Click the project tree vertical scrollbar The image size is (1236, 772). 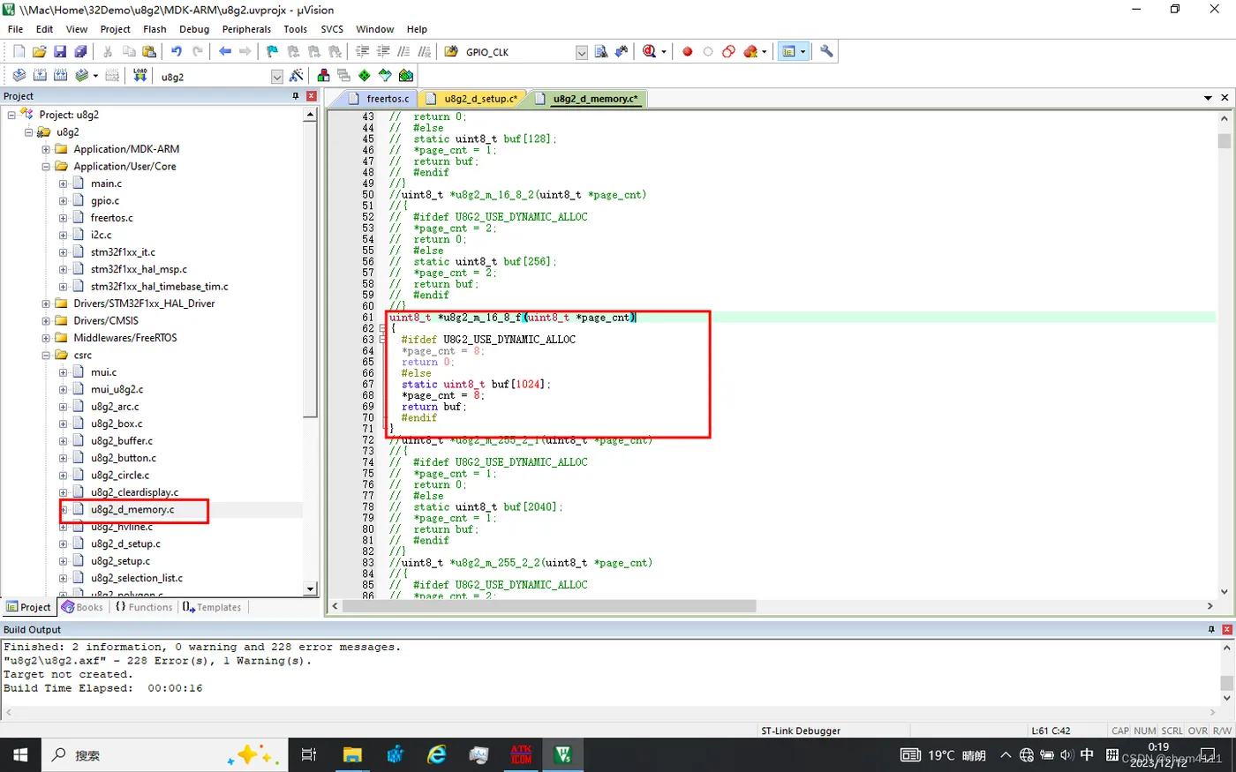tap(310, 269)
